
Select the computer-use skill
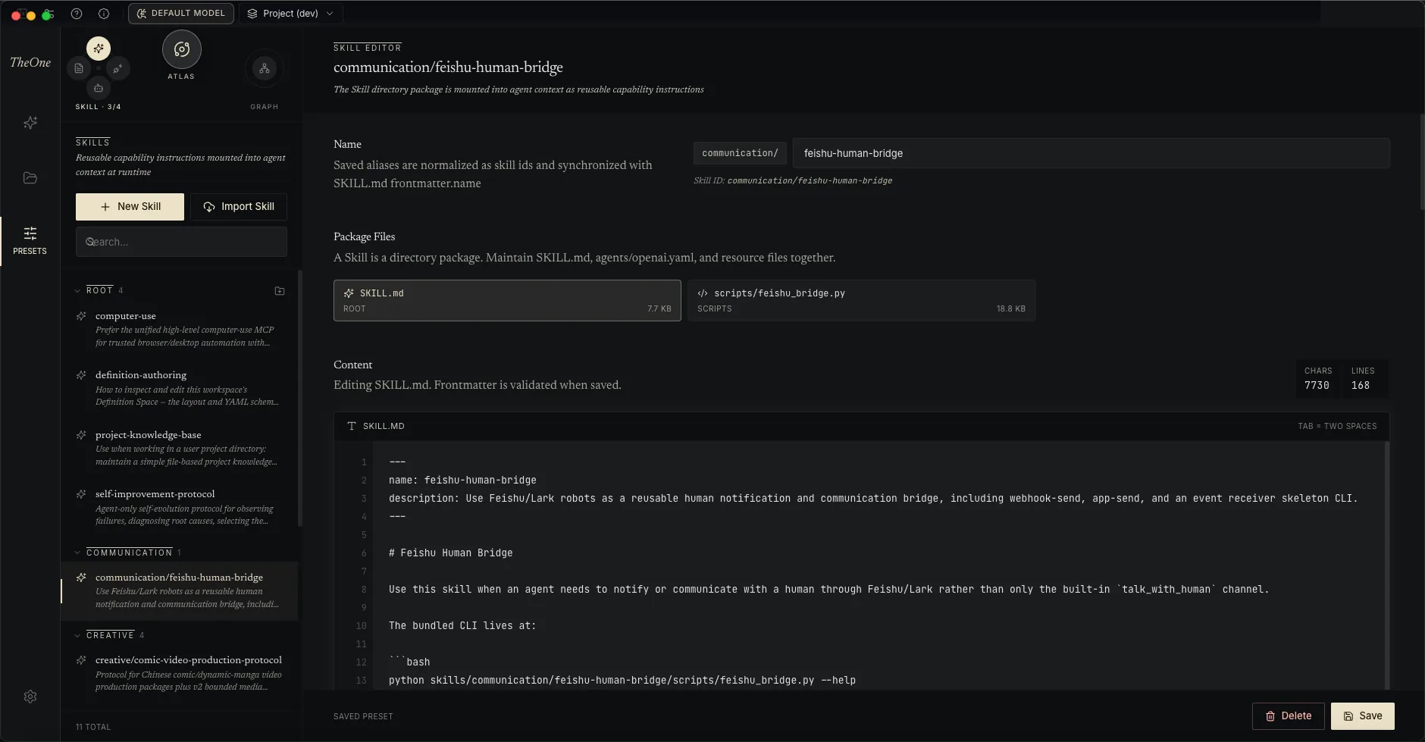[180, 329]
